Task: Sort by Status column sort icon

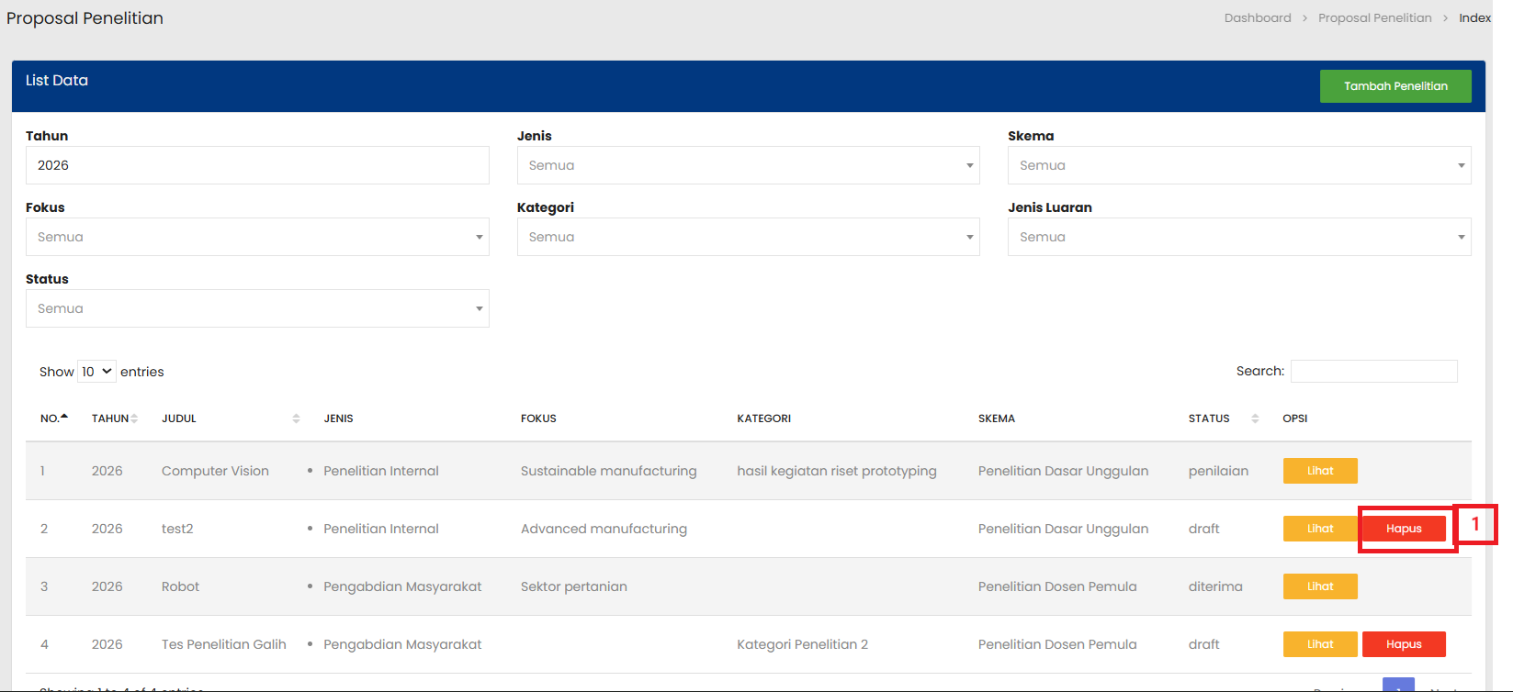Action: 1255,419
